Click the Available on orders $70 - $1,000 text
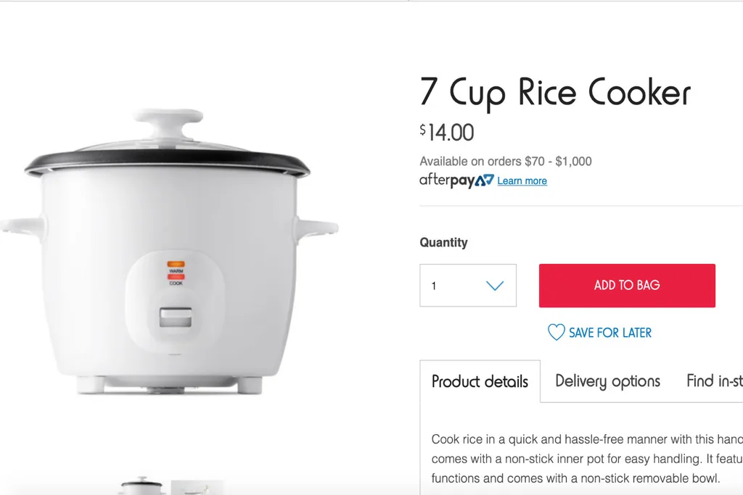The width and height of the screenshot is (743, 495). [506, 162]
